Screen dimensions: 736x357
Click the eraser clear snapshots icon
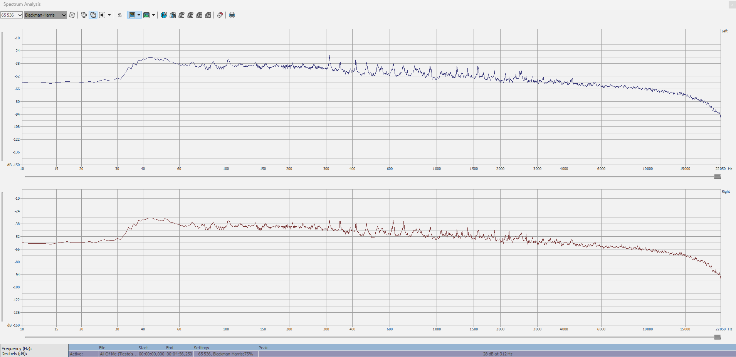click(x=220, y=15)
